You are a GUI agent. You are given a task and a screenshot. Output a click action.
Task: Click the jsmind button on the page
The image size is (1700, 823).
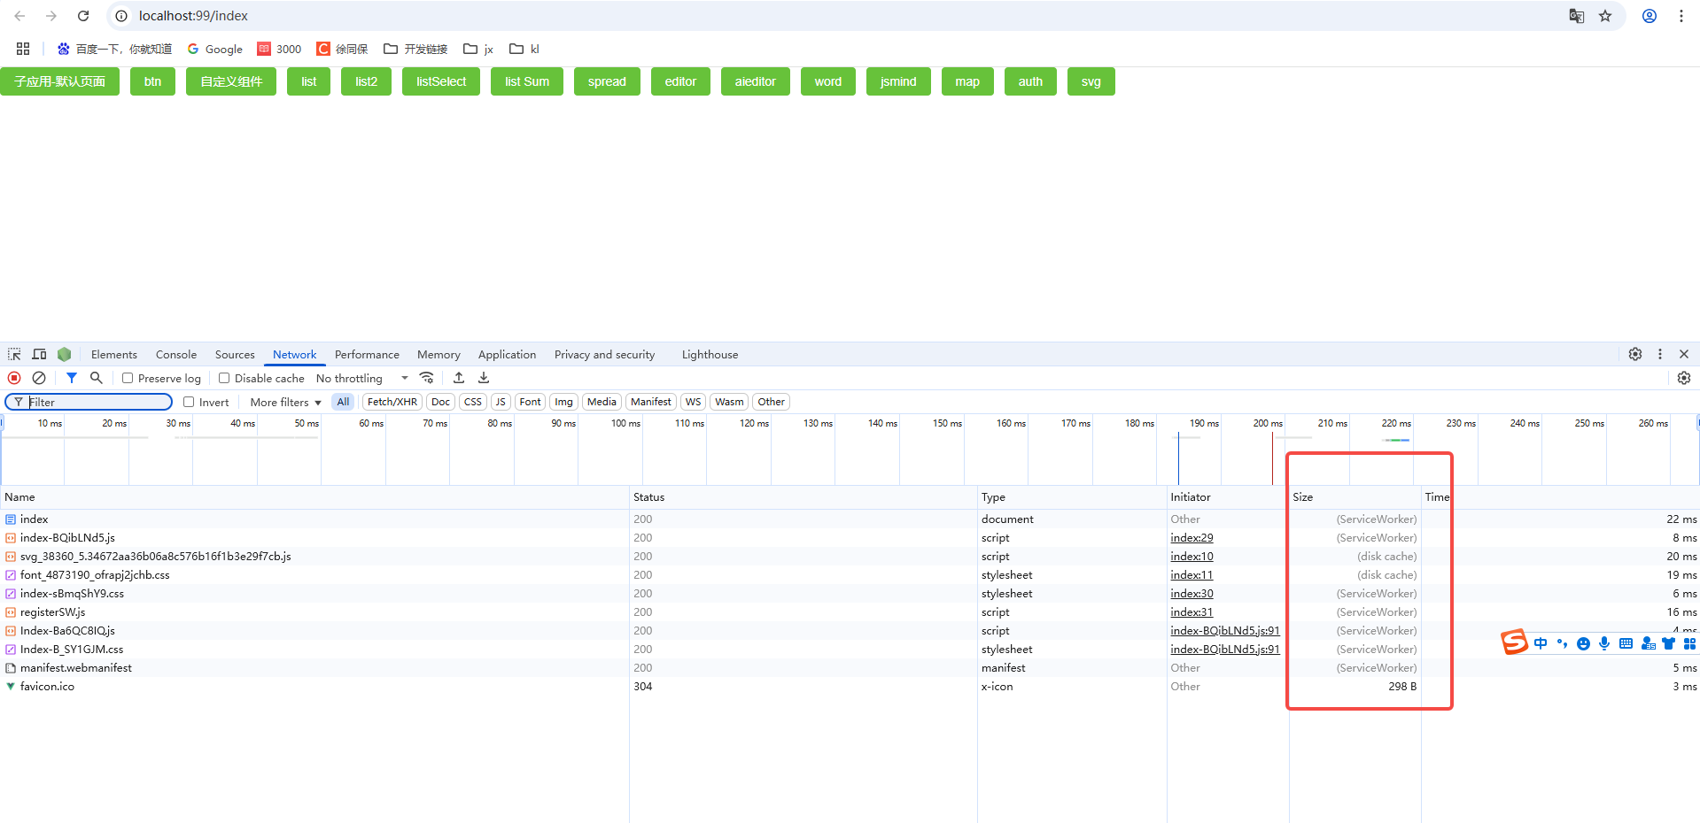(897, 81)
